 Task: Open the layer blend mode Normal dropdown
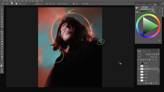(x=143, y=57)
